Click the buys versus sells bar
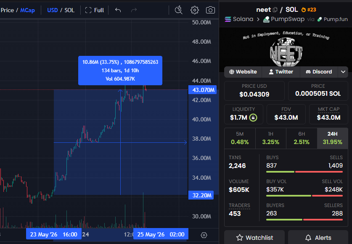 304,172
